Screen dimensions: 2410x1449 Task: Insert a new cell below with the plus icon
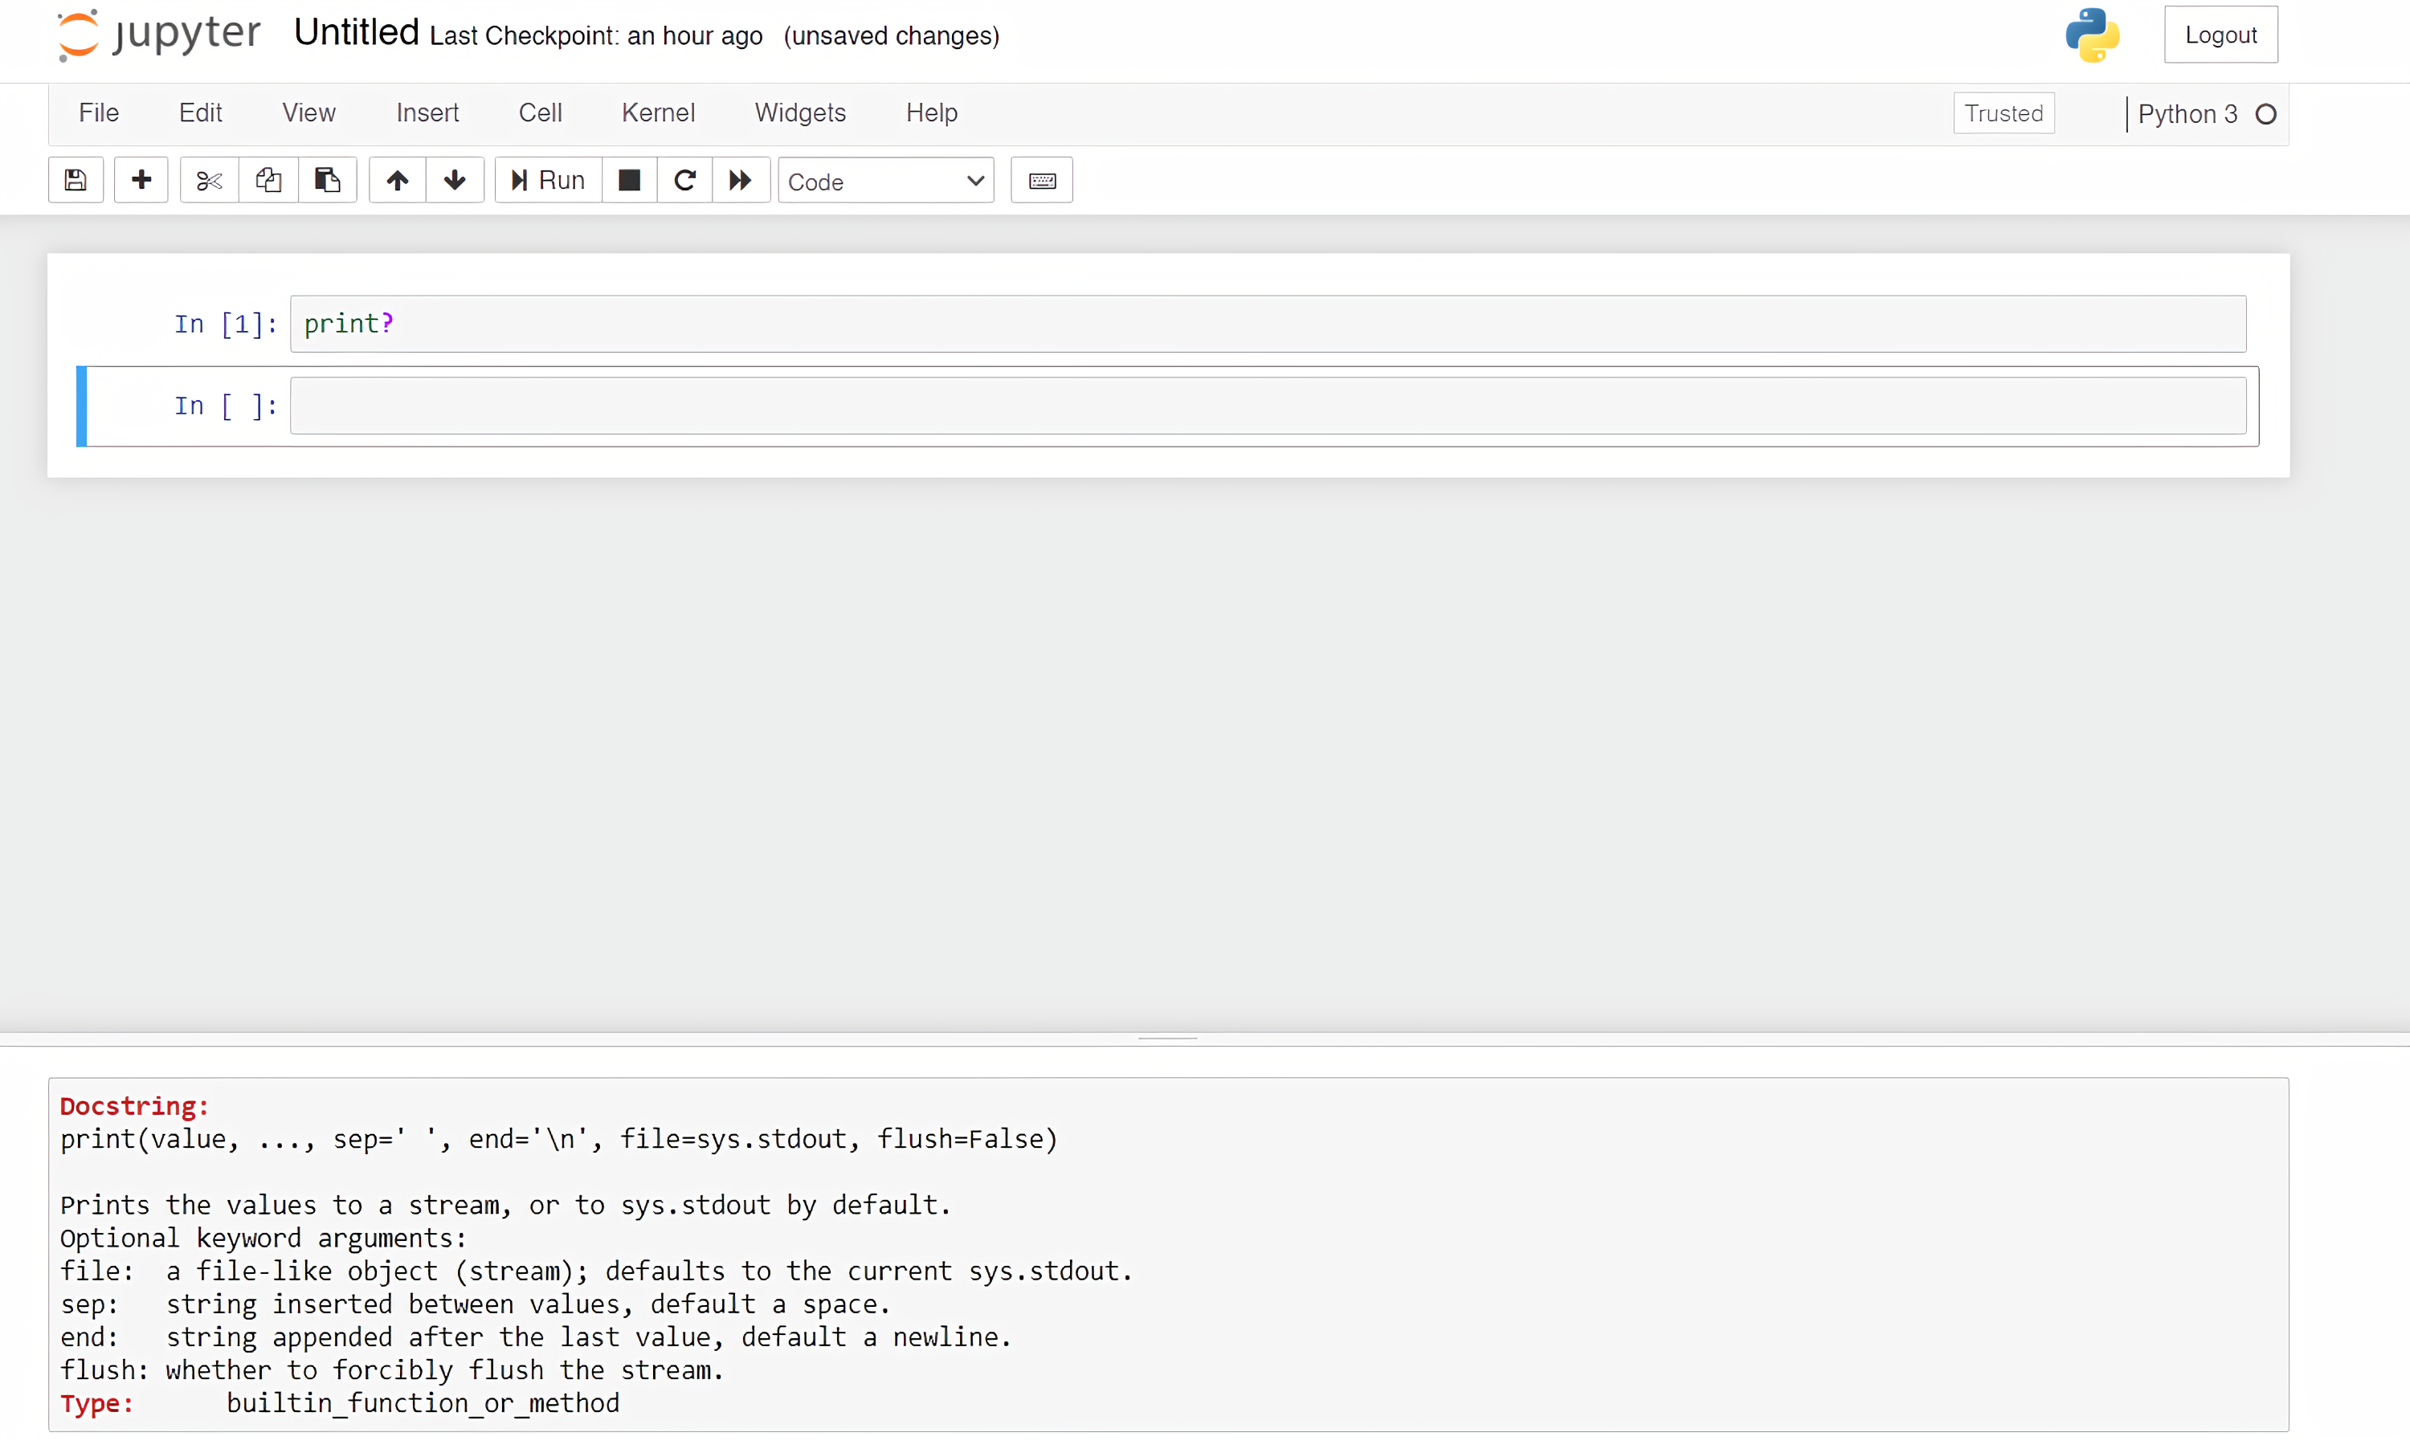tap(141, 180)
